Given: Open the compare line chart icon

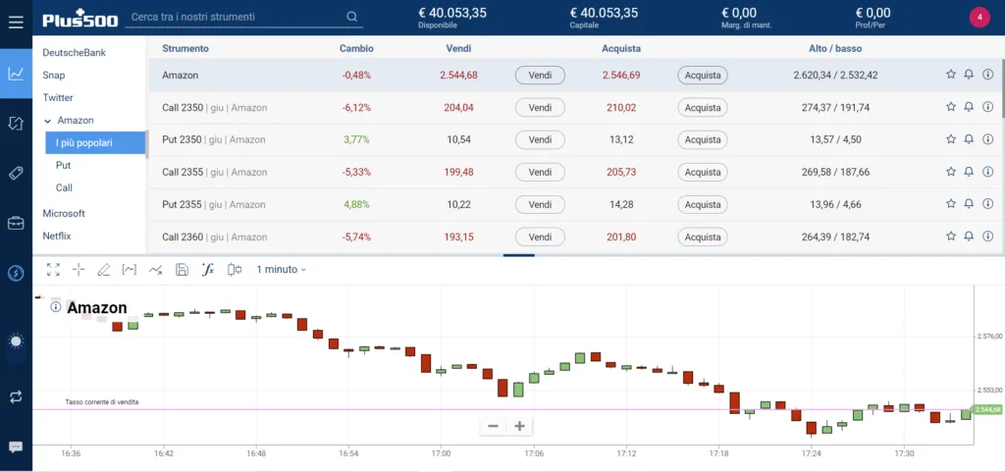Looking at the screenshot, I should pyautogui.click(x=155, y=270).
